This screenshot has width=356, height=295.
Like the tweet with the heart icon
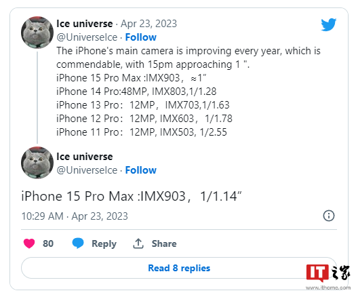(29, 243)
